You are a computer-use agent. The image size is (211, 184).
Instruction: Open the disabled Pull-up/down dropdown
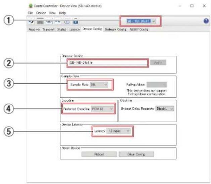tap(157, 85)
